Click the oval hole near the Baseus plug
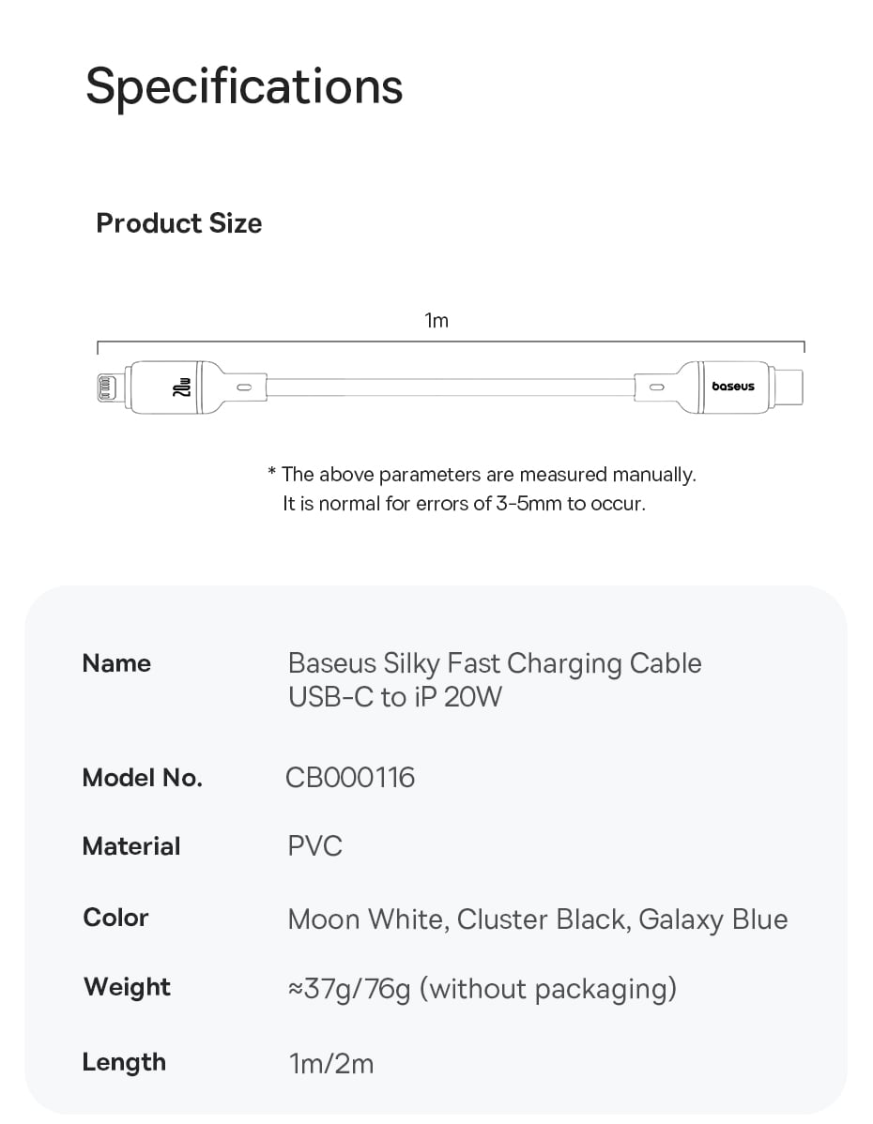The width and height of the screenshot is (873, 1124). pos(656,387)
